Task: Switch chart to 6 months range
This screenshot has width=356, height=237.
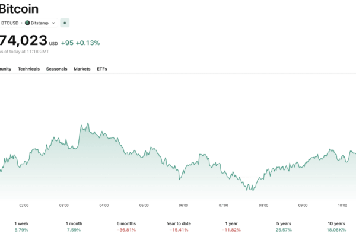Action: 126,226
